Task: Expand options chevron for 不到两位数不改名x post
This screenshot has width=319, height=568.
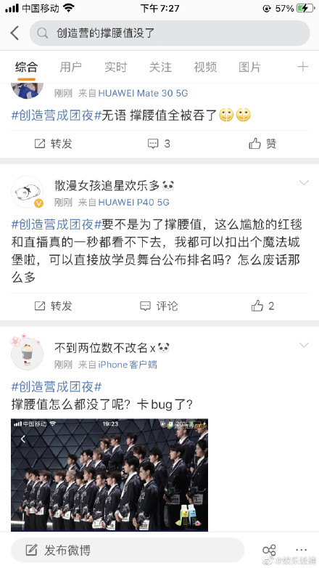Action: [x=304, y=345]
